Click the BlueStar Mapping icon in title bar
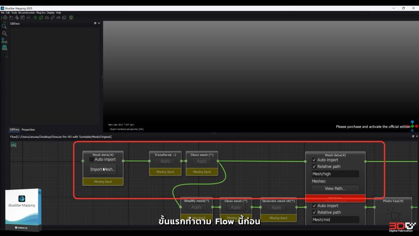Image resolution: width=419 pixels, height=236 pixels. pos(2,8)
